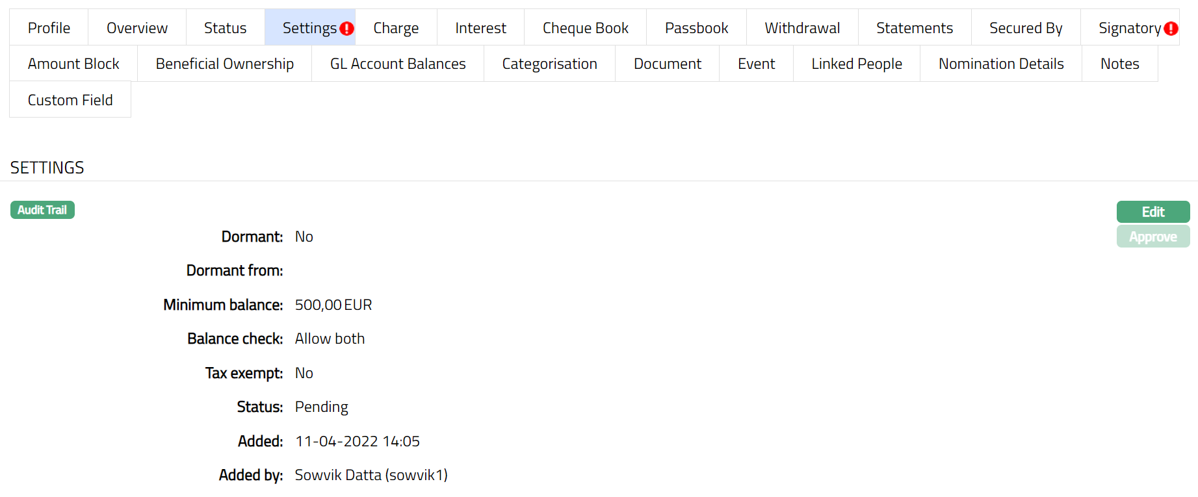Open the Beneficial Ownership tab
The width and height of the screenshot is (1198, 497).
coord(224,64)
